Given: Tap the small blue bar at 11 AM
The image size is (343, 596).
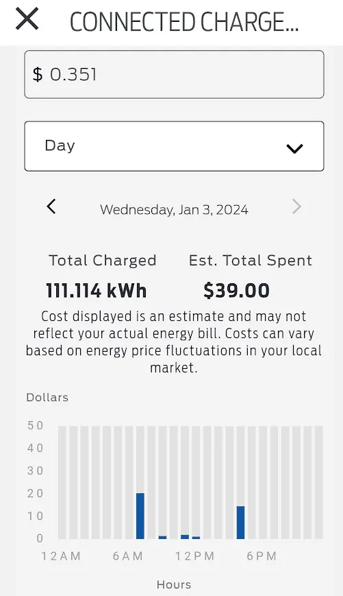Looking at the screenshot, I should click(x=185, y=537).
